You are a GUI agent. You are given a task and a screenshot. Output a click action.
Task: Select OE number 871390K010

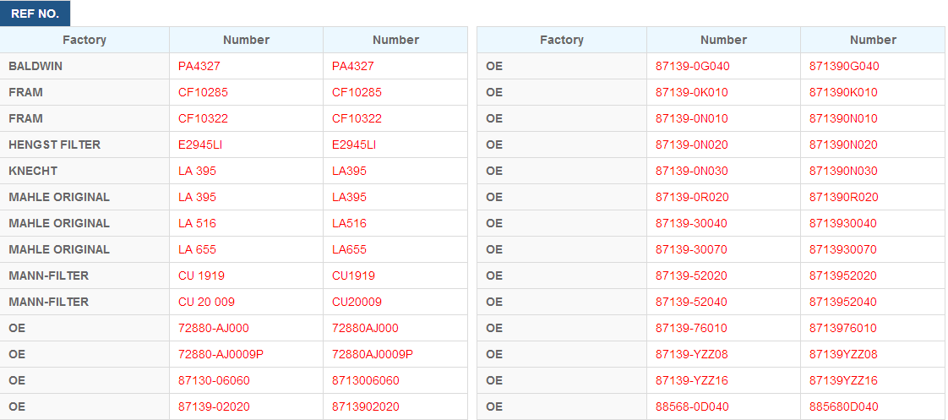[843, 92]
